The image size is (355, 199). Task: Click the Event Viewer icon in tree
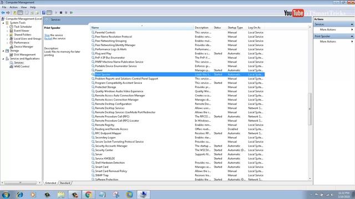coord(11,31)
